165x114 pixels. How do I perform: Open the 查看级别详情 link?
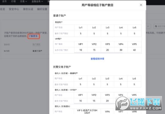[97, 59]
